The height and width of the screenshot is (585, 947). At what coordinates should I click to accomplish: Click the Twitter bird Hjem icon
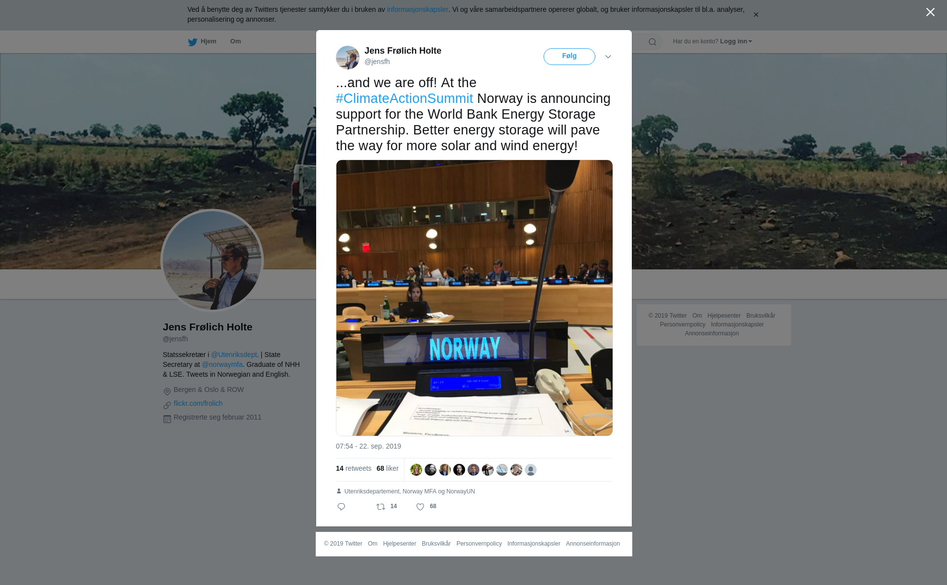192,42
